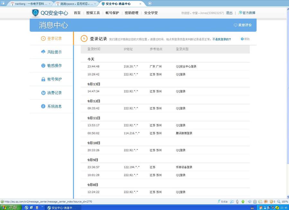Click the QQ安全中心 shield logo
Screen dimensions: 289x210
click(35, 13)
